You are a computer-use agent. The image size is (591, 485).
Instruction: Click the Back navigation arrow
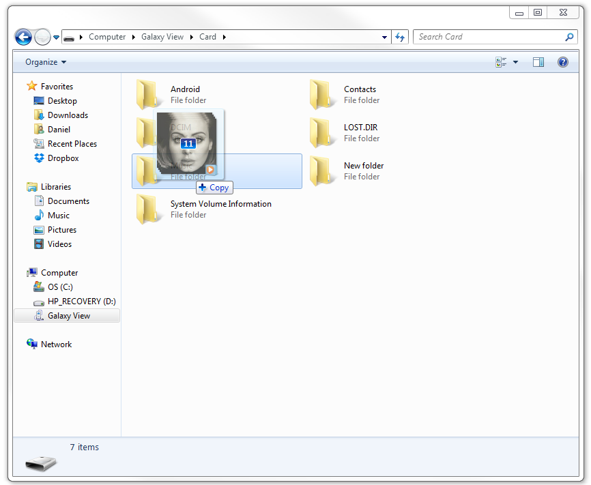pos(23,38)
